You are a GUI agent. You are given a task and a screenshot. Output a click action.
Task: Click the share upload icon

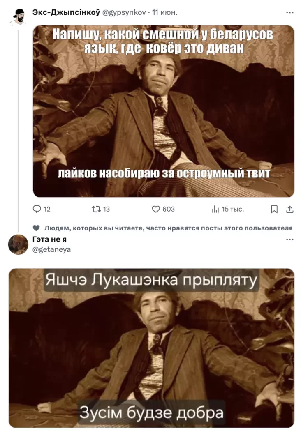(289, 210)
